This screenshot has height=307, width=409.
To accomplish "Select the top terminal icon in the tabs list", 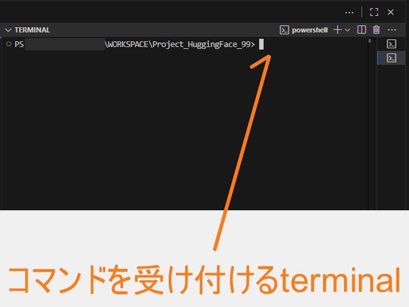I will [391, 44].
